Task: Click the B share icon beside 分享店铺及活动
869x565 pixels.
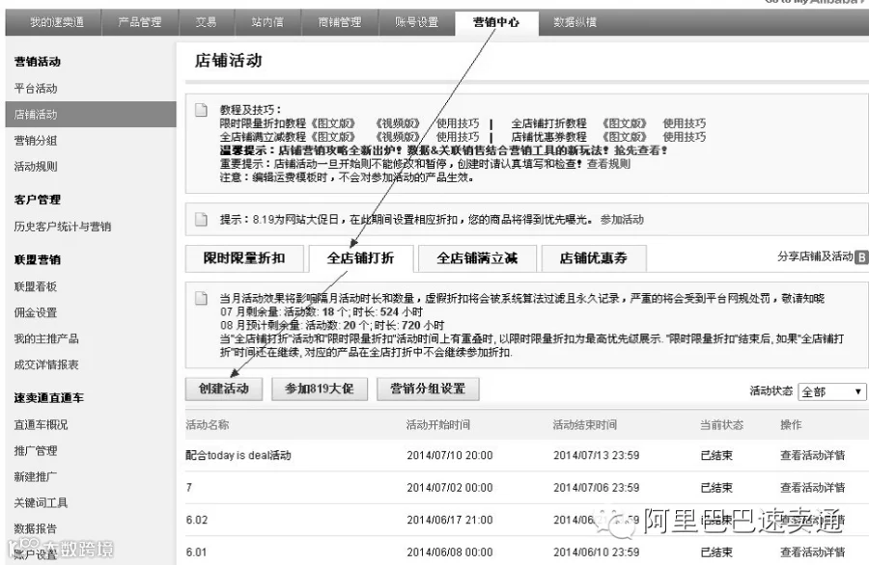Action: pyautogui.click(x=862, y=256)
